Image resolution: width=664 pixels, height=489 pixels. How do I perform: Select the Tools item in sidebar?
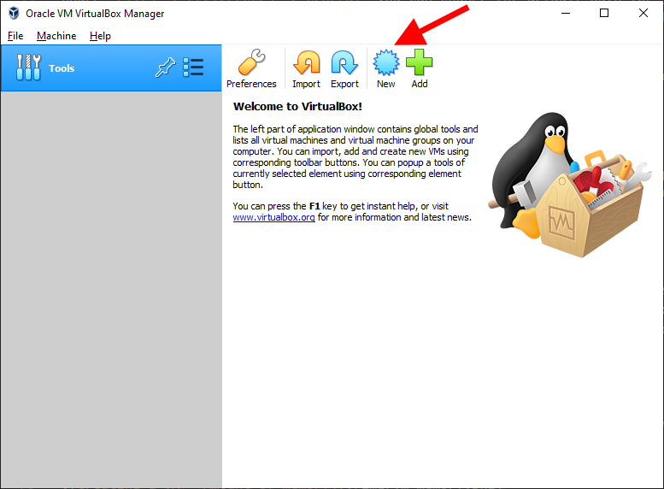[111, 68]
